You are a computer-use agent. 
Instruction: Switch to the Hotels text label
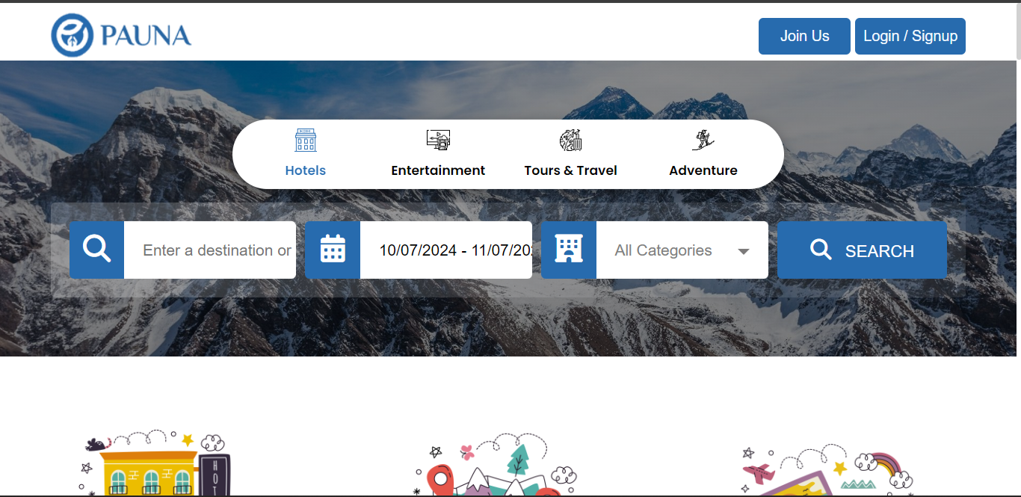(306, 170)
